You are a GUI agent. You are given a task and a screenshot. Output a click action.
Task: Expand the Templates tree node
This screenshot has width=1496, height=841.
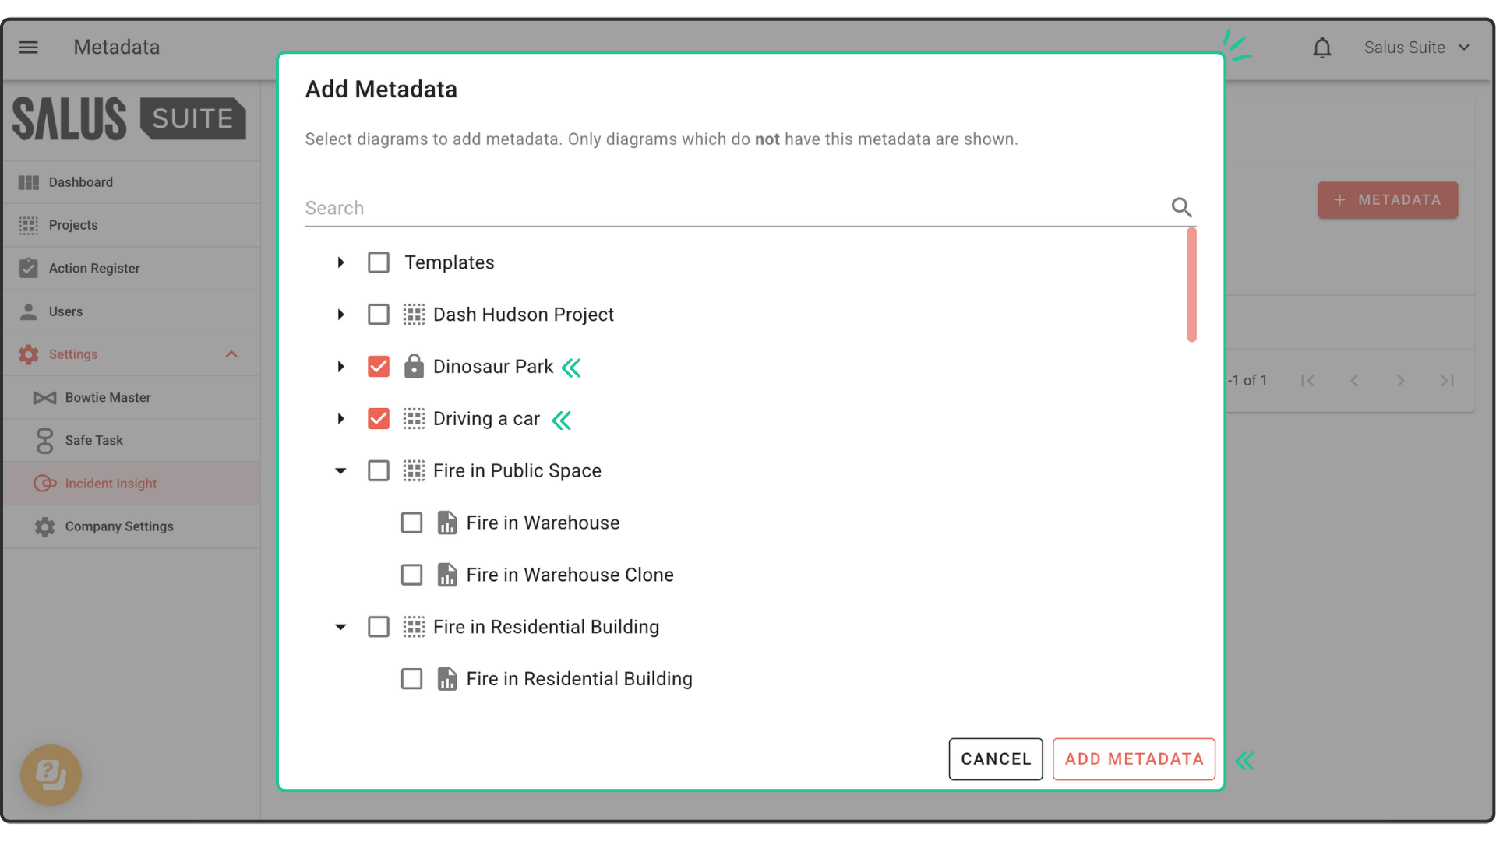point(340,262)
